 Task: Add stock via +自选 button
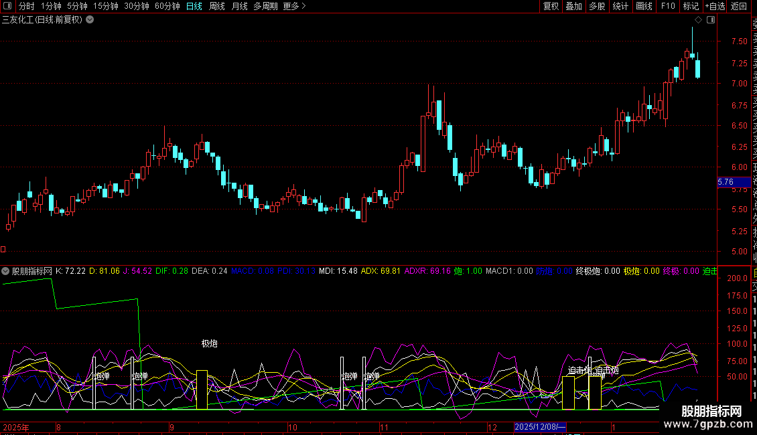(x=714, y=6)
